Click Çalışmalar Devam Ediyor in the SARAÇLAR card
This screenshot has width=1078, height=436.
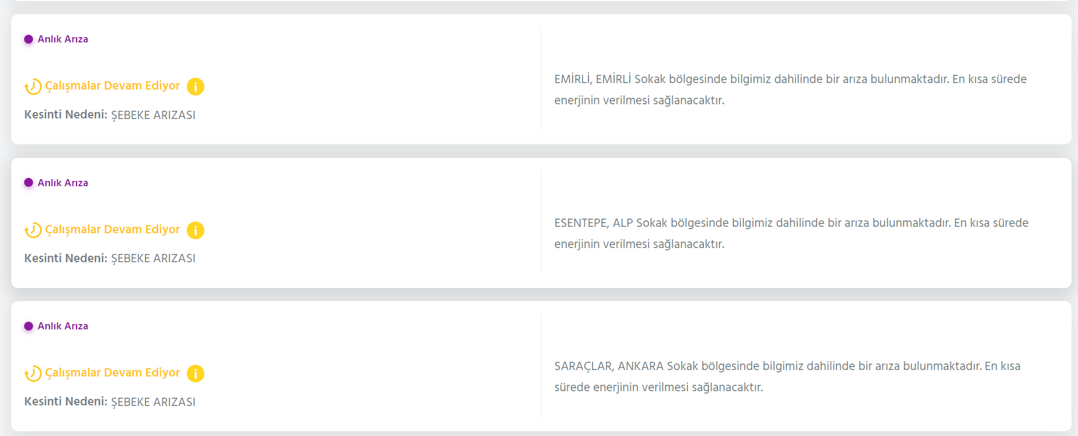click(113, 373)
